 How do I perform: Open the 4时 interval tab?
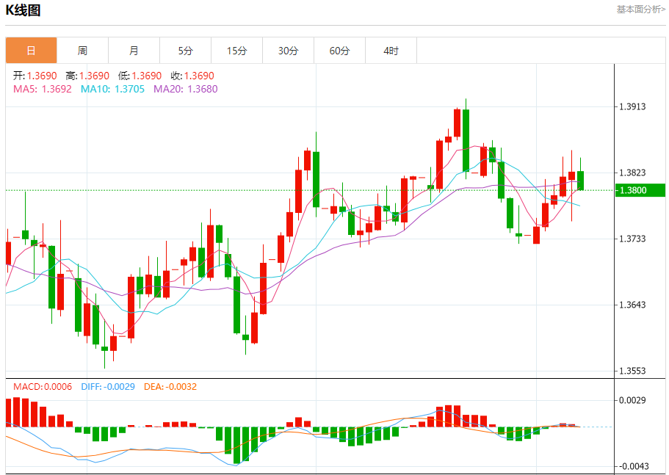coord(391,51)
